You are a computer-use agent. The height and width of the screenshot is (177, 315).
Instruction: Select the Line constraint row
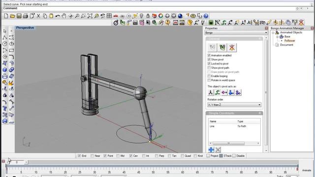pyautogui.click(x=234, y=126)
